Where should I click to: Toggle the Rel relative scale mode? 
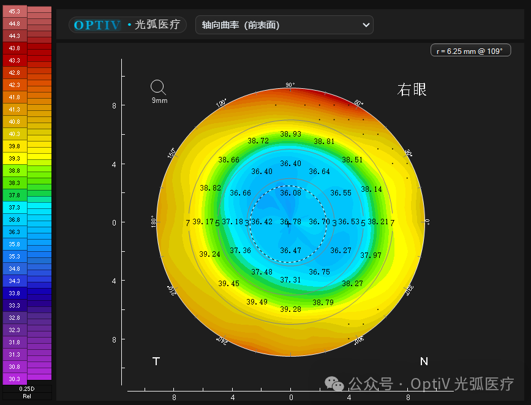(26, 395)
